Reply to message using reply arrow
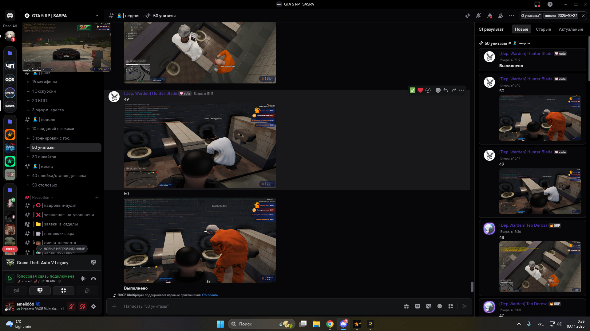Screen dimensions: 590x331 click(445, 90)
